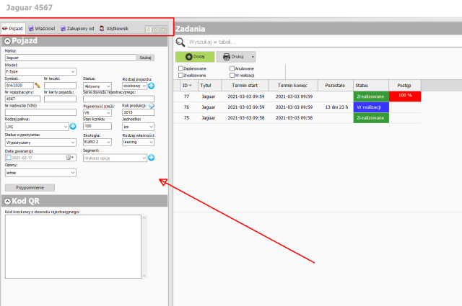Image resolution: width=462 pixels, height=306 pixels.
Task: Open the Pojemność dropdown showing V6
Action: pos(97,112)
